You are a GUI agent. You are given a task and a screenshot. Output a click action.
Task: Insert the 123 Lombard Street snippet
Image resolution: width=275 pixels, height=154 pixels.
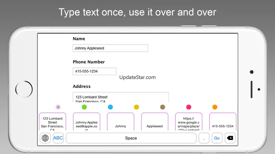click(53, 122)
